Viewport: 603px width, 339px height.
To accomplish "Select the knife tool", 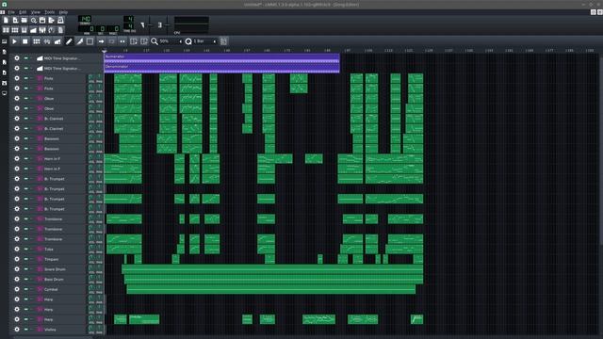I will click(x=79, y=41).
